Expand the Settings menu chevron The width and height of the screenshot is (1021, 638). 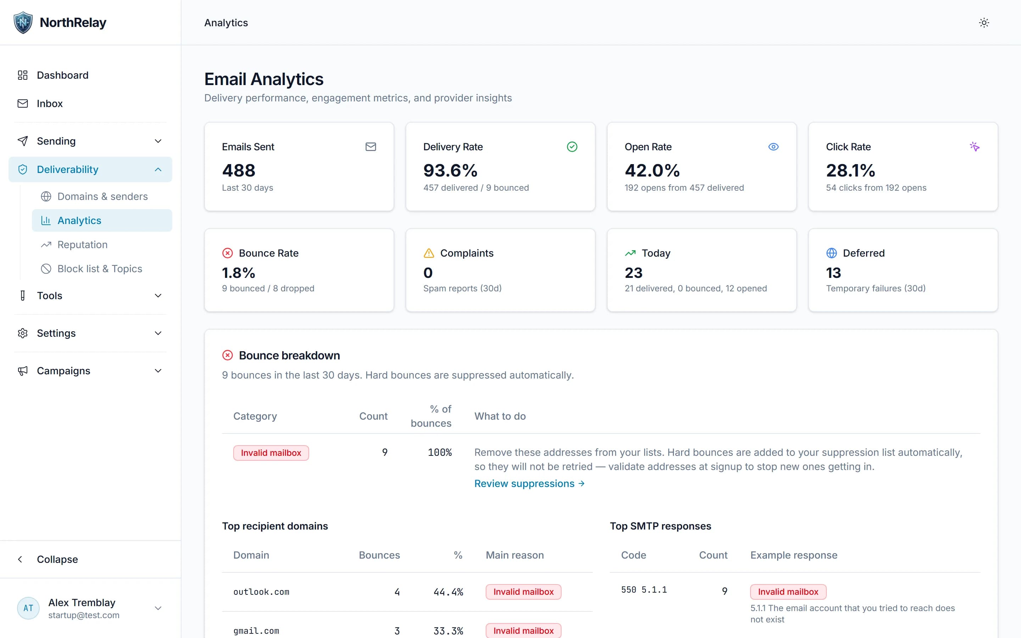158,333
